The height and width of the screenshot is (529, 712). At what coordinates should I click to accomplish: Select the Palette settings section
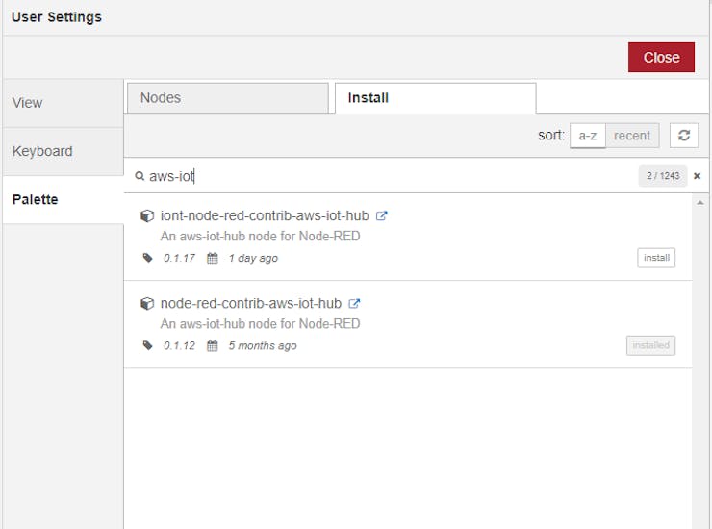pyautogui.click(x=64, y=199)
